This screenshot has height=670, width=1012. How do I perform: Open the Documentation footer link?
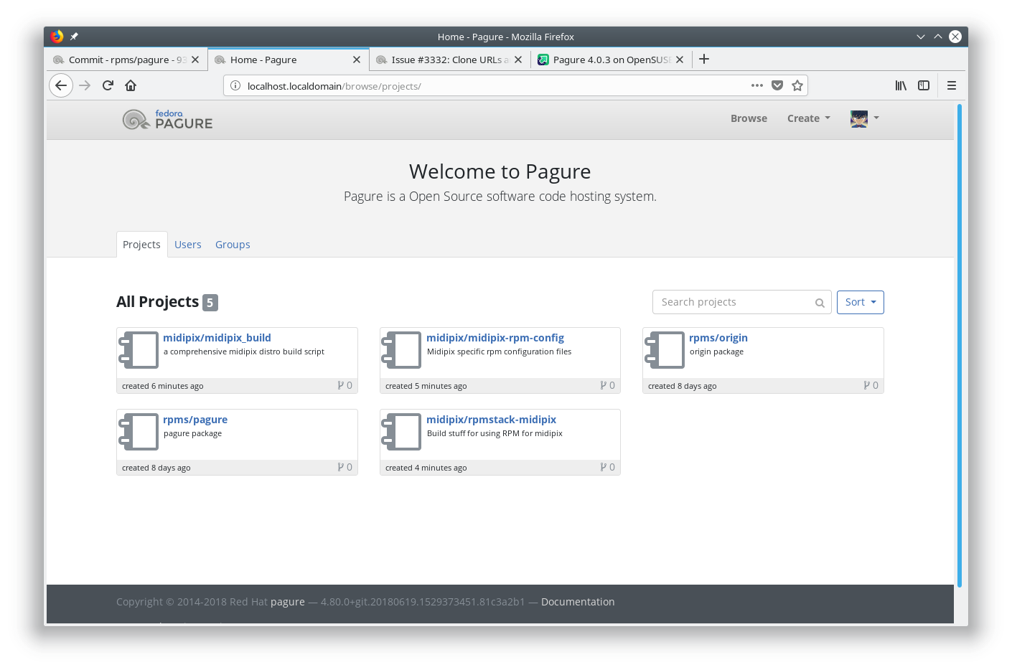(x=578, y=602)
